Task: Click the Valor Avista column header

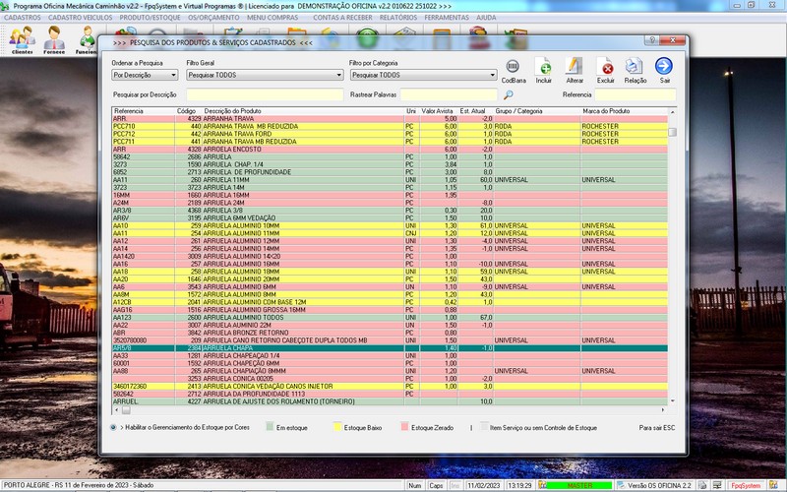Action: [438, 111]
